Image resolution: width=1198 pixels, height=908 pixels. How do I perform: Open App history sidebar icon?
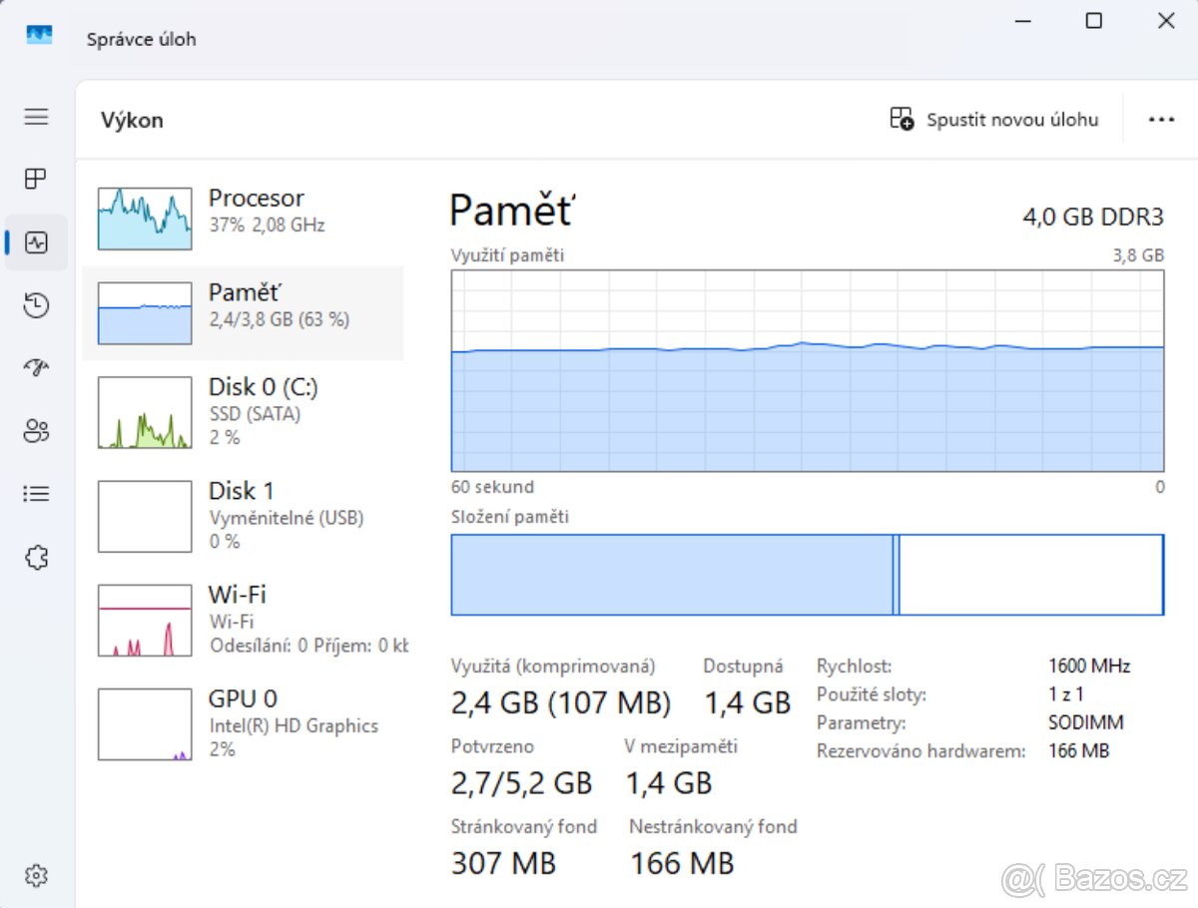click(x=36, y=305)
